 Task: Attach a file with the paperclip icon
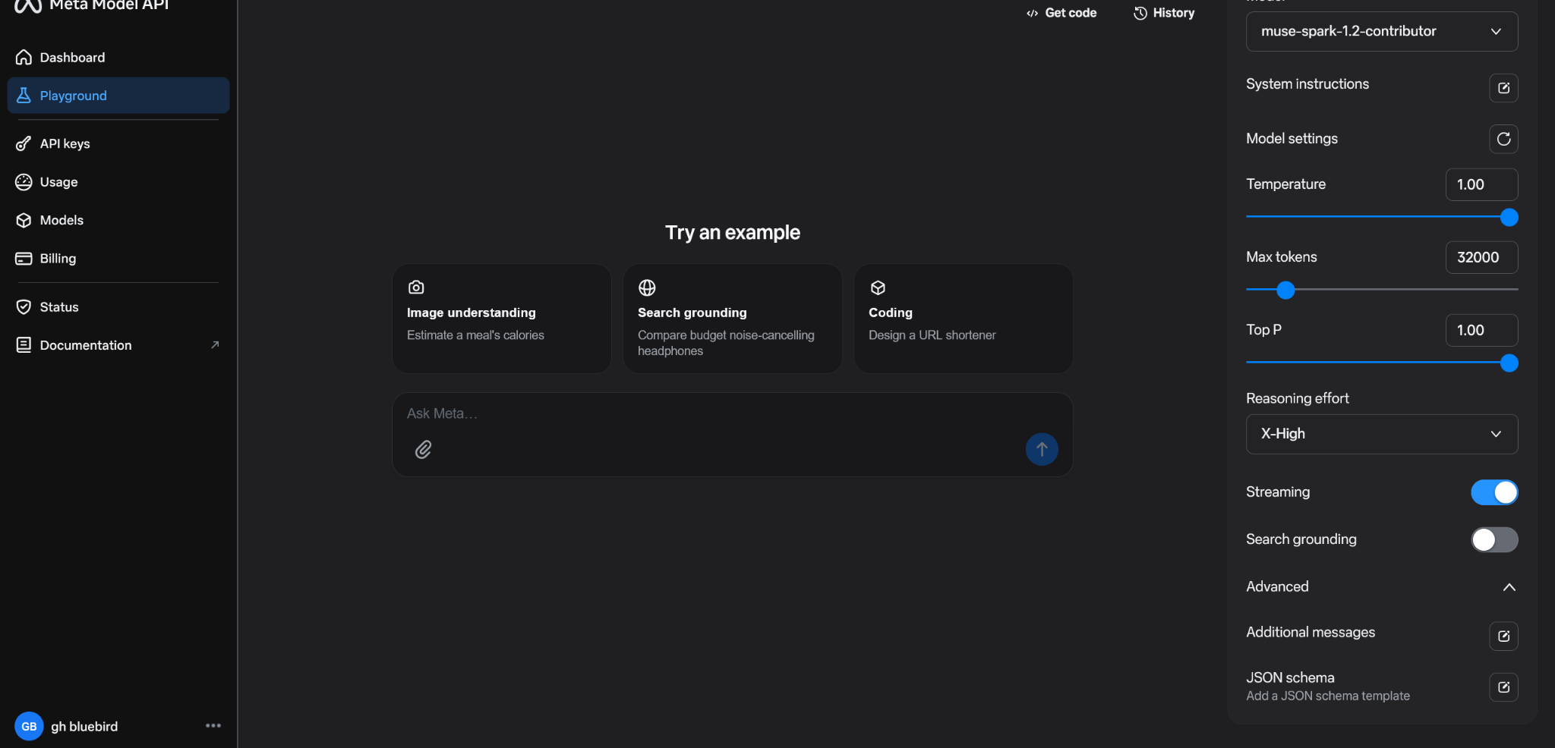point(424,450)
